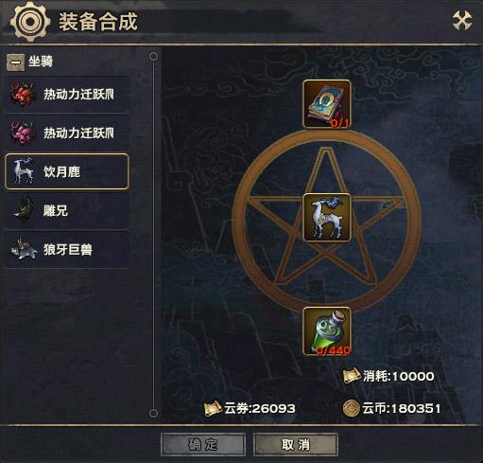Click the black eagle icon for 雕兄
This screenshot has height=463, width=483.
[24, 210]
